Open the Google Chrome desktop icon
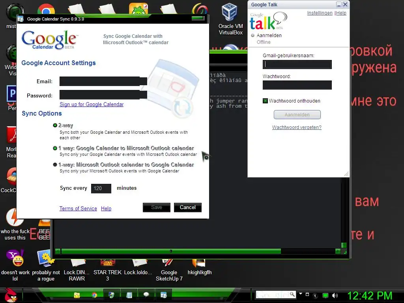 coord(46,9)
